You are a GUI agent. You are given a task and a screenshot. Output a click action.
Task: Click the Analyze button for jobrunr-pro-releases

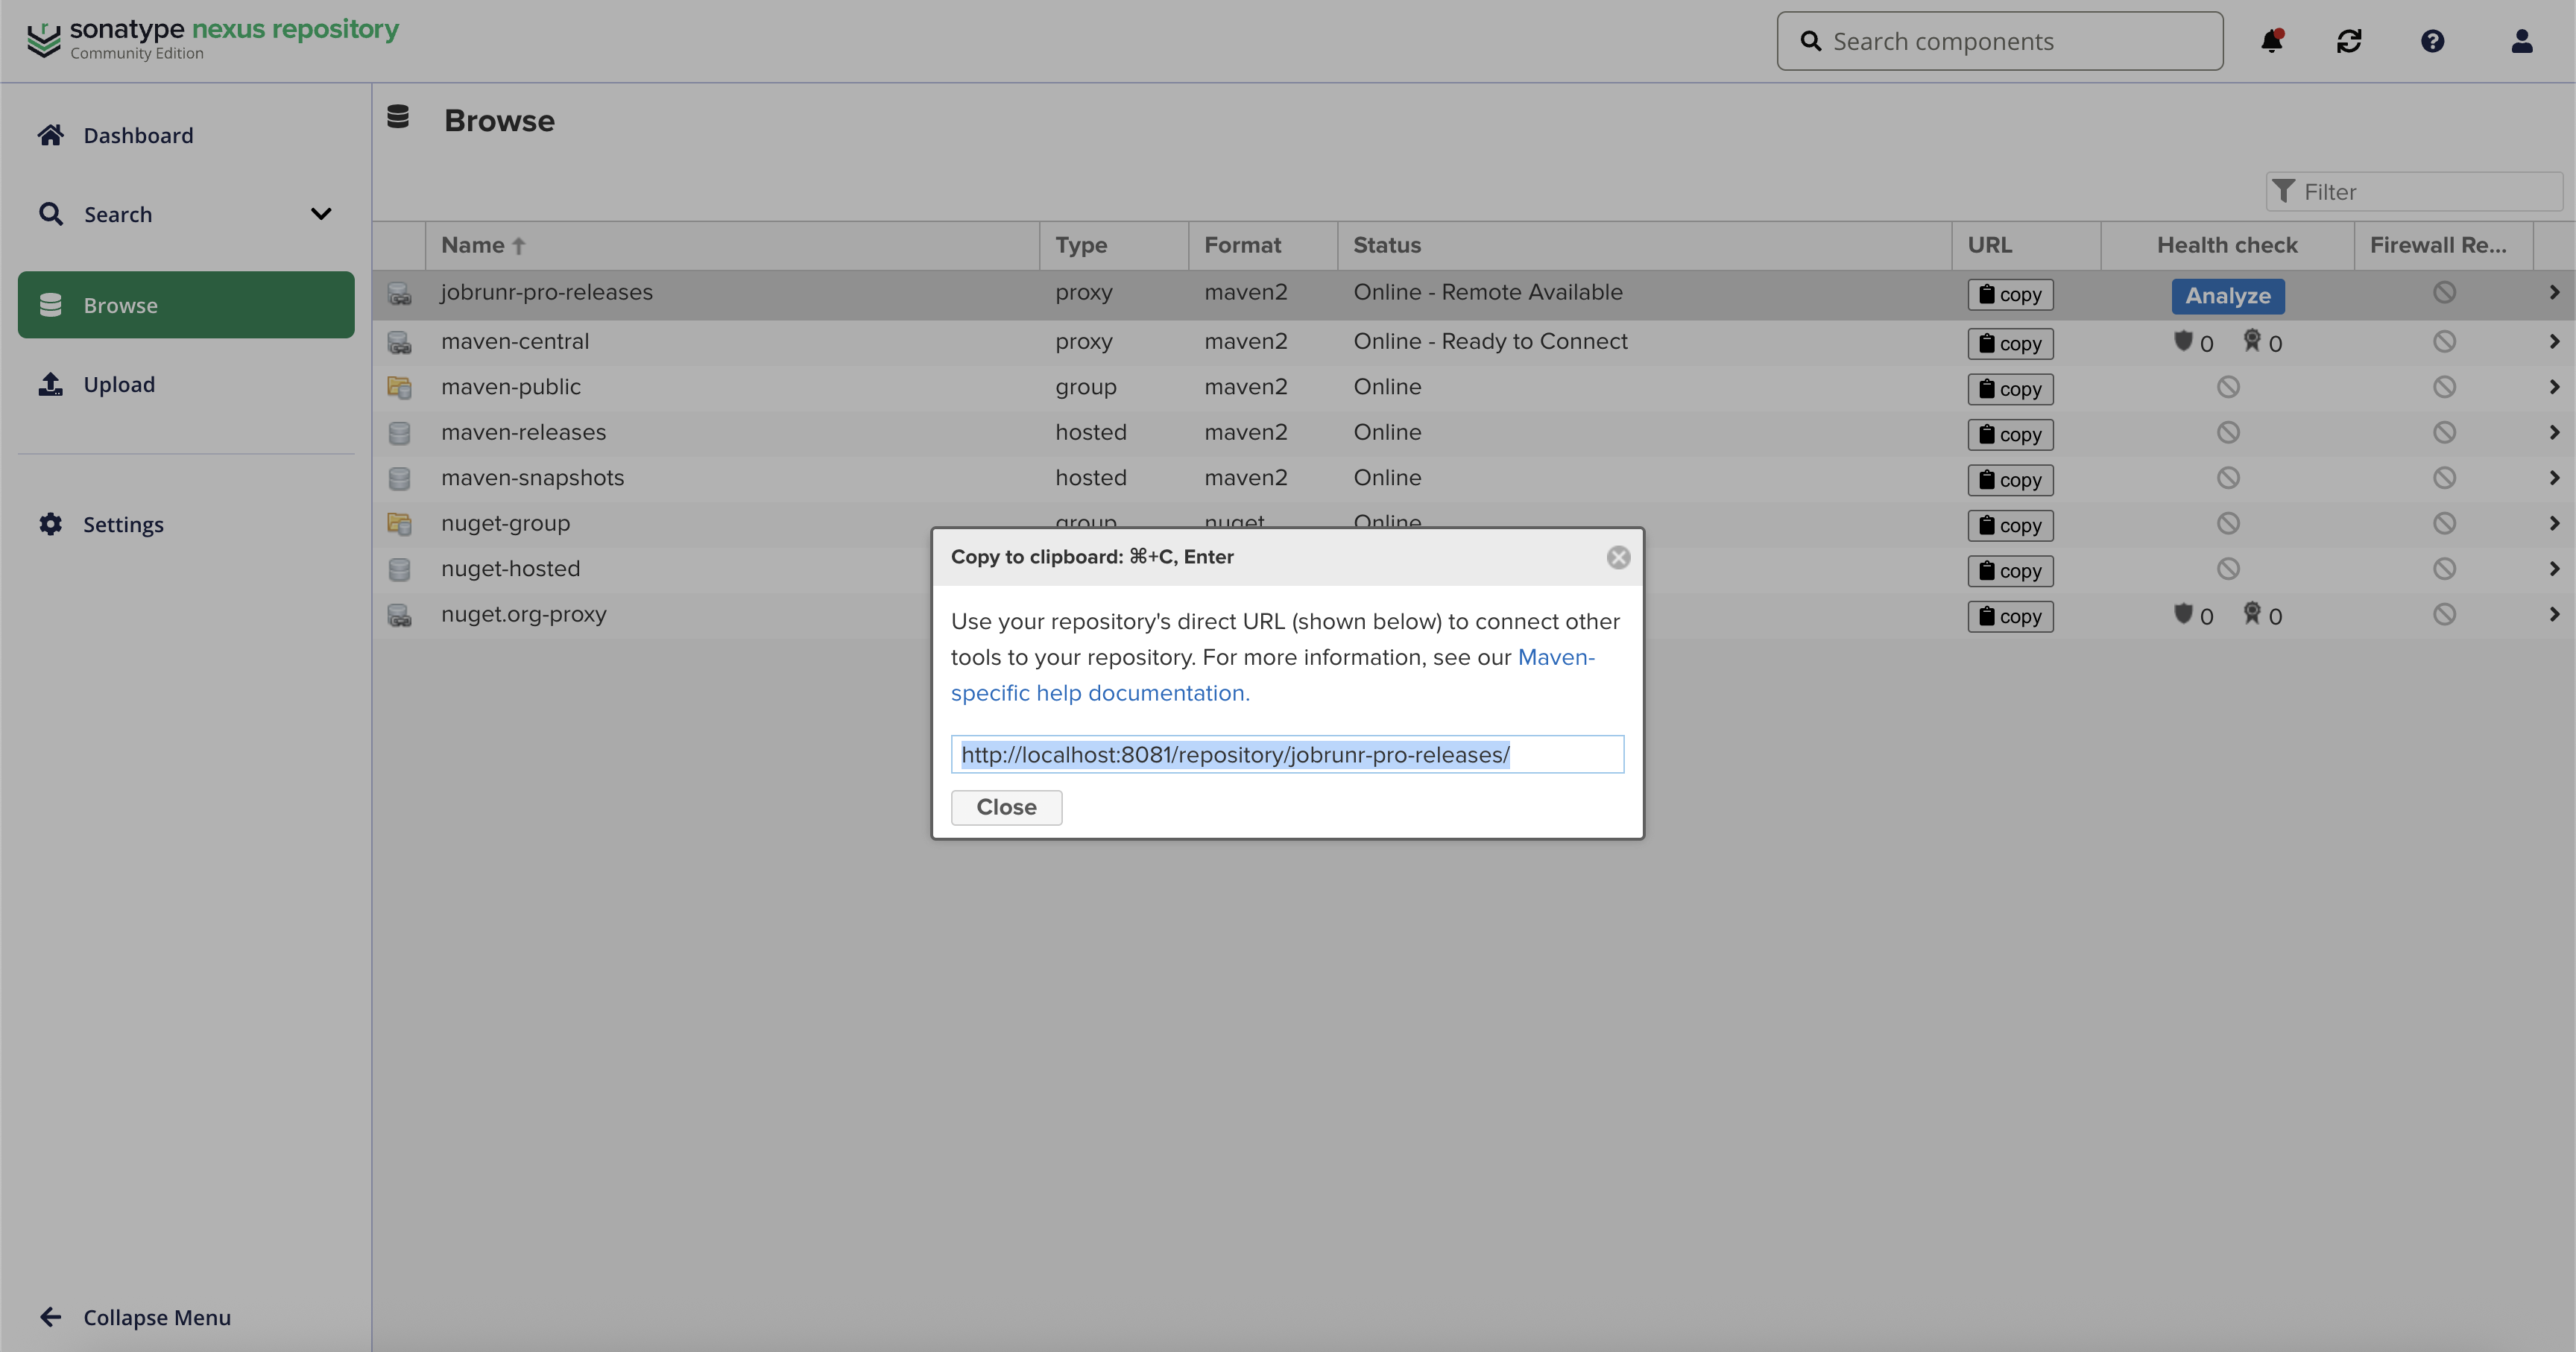pyautogui.click(x=2227, y=296)
